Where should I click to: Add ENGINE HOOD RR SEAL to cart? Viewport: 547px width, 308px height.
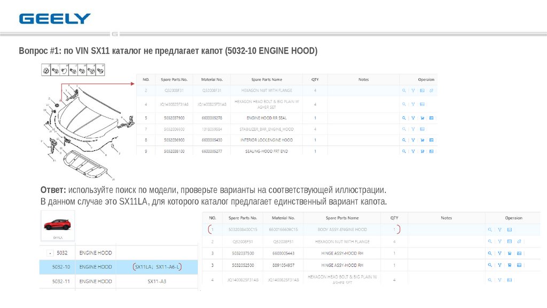click(x=422, y=118)
